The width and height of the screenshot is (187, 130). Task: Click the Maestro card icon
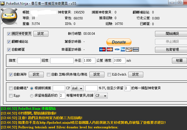[103, 49]
